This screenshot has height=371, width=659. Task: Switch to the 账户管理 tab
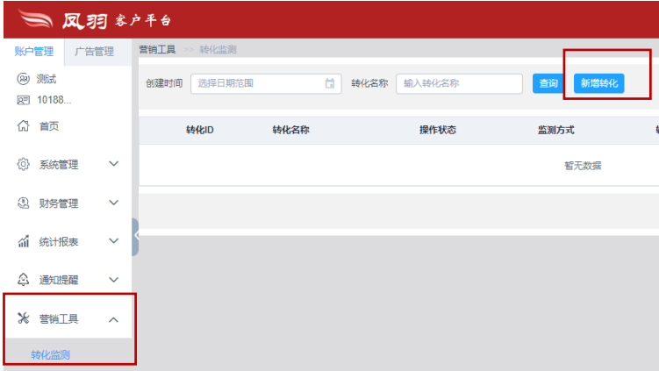[x=34, y=52]
